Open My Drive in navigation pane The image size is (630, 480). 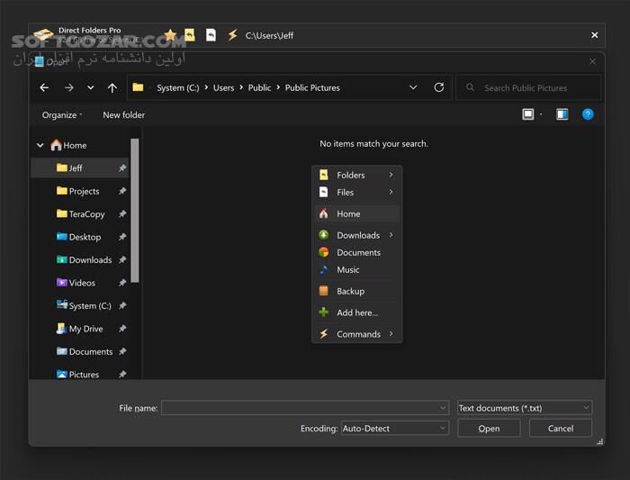(x=79, y=329)
